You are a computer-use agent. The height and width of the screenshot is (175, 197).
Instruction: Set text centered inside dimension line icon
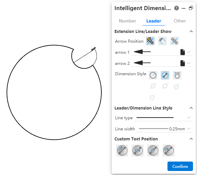[153, 150]
